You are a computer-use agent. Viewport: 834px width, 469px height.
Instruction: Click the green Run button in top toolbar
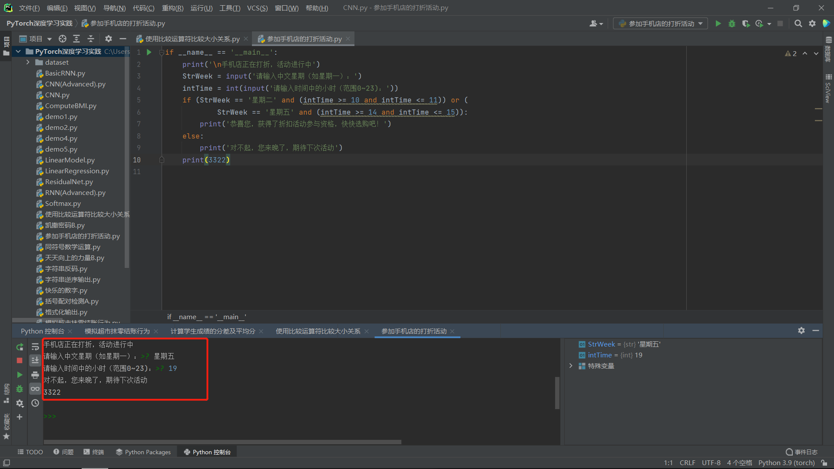[x=718, y=23]
